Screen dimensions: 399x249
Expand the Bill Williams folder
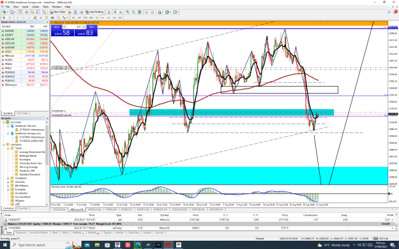pyautogui.click(x=8, y=185)
